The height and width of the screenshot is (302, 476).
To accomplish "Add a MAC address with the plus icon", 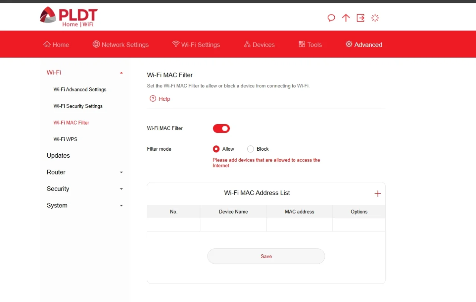I will [x=377, y=193].
